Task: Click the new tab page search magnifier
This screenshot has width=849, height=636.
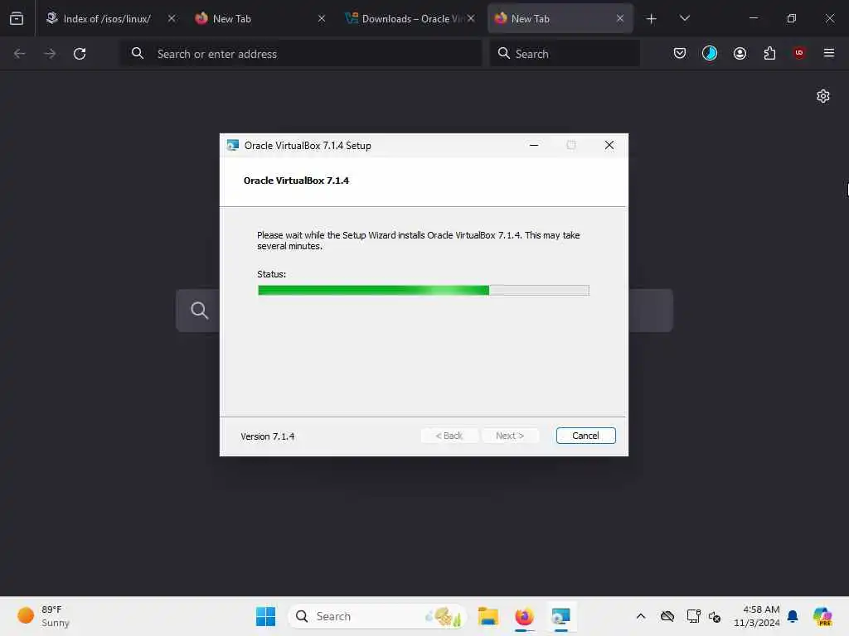Action: click(x=199, y=311)
